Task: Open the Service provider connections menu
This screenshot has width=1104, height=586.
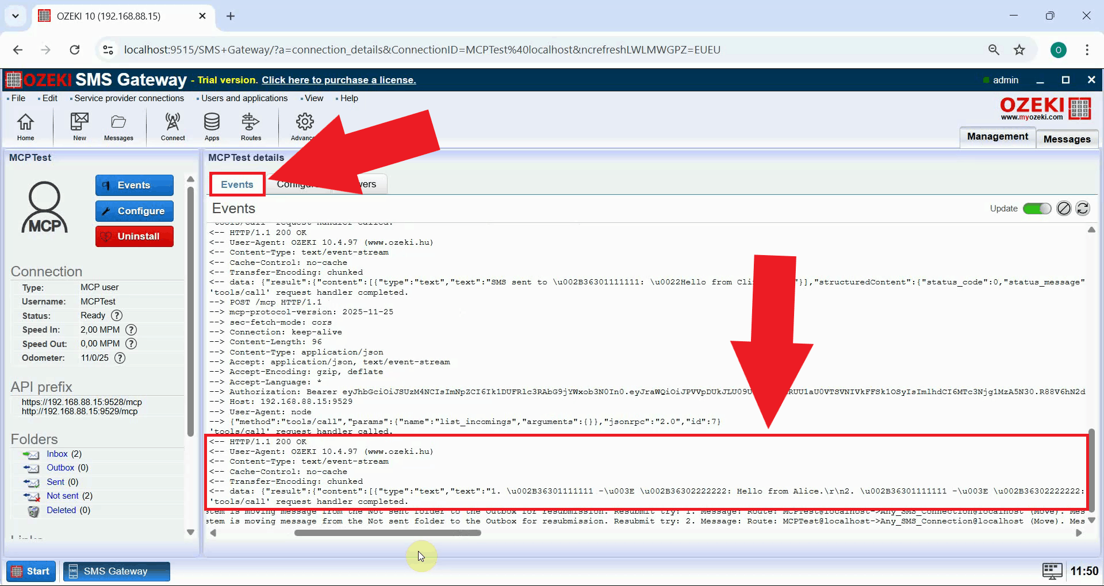Action: (129, 98)
